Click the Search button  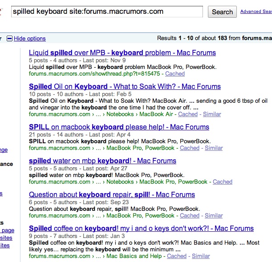pyautogui.click(x=222, y=12)
